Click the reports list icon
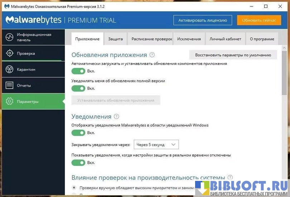This screenshot has width=290, height=197. (10, 85)
